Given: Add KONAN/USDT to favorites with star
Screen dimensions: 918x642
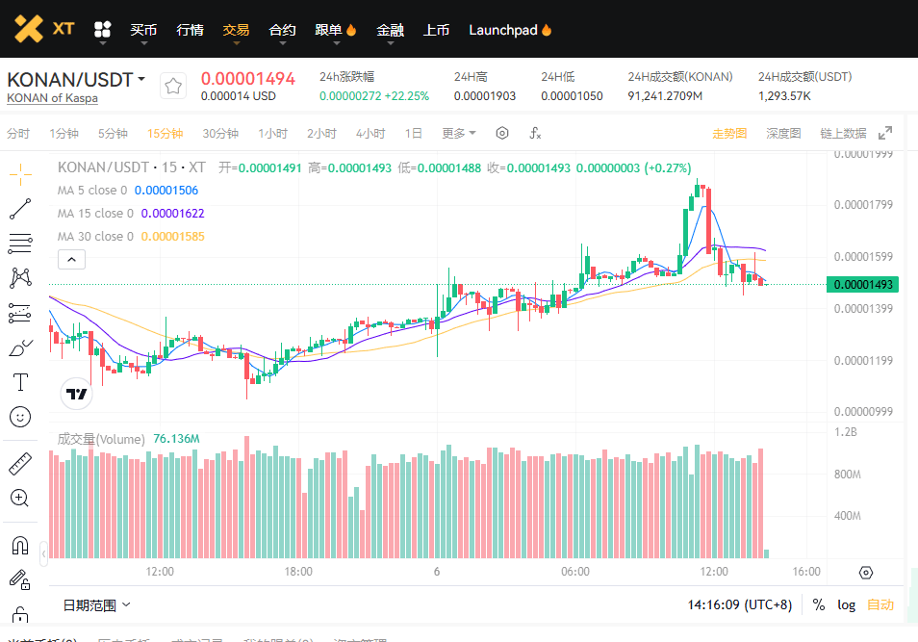Looking at the screenshot, I should pos(173,86).
